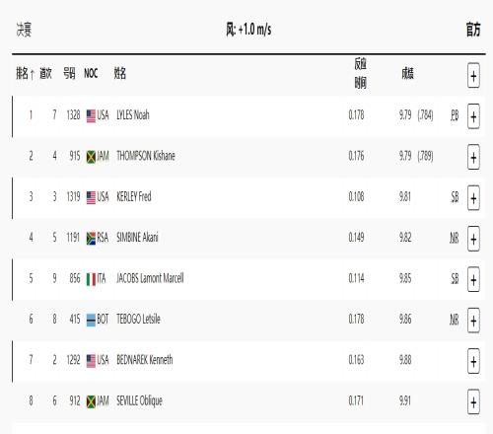Expand the row for SIMBINE Akani
Viewport: 493px width, 434px height.
pos(473,239)
